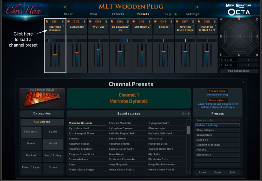The width and height of the screenshot is (262, 181).
Task: Switch to the Effects tab
Action: coord(118,14)
